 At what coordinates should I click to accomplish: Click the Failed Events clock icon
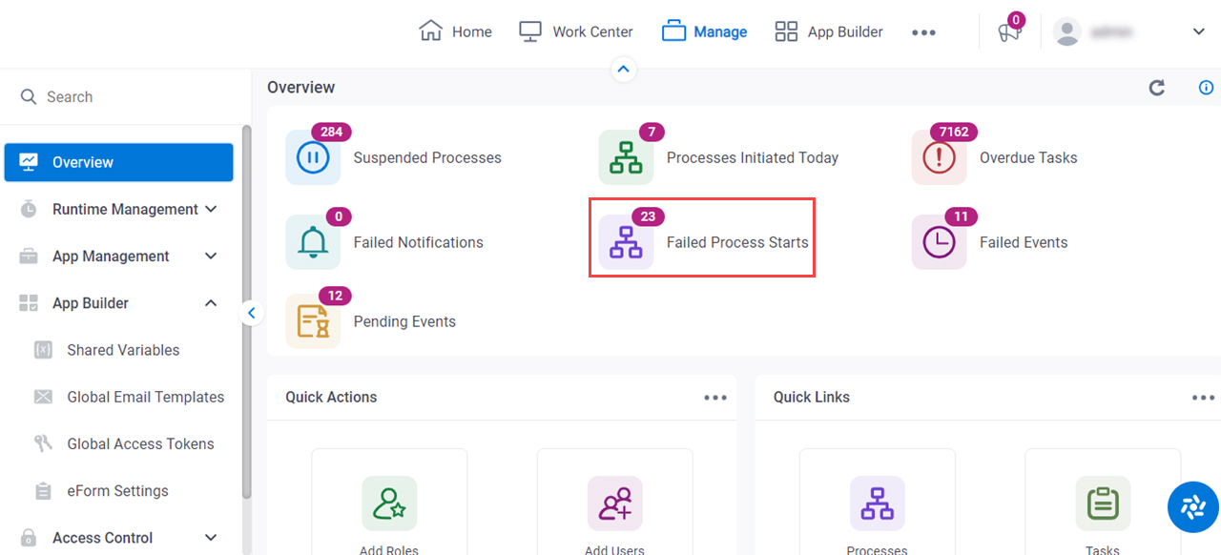(x=939, y=242)
